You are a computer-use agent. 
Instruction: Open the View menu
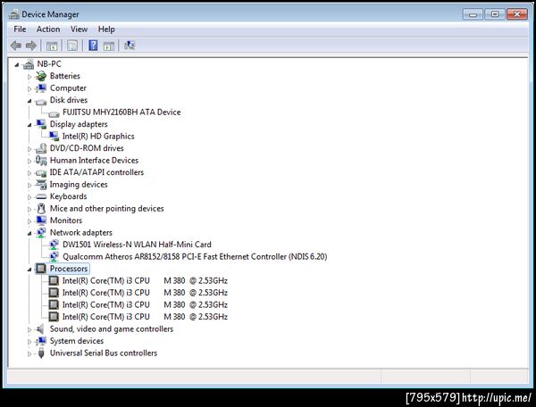click(x=79, y=29)
